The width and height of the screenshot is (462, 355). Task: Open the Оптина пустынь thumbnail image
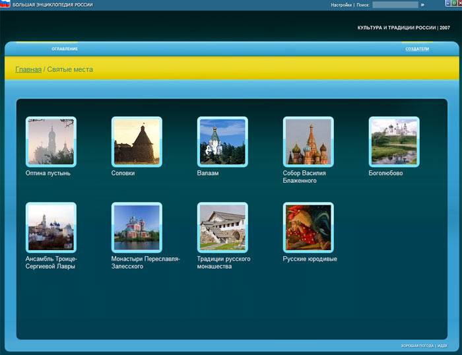tap(51, 142)
